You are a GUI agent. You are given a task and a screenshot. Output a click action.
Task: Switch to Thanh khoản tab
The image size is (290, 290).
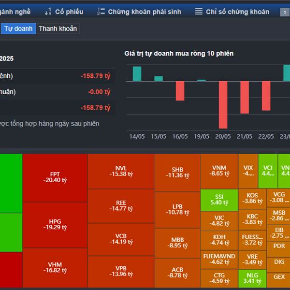[58, 29]
